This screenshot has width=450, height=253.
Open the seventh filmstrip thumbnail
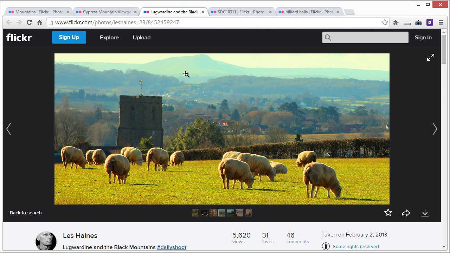click(x=248, y=213)
